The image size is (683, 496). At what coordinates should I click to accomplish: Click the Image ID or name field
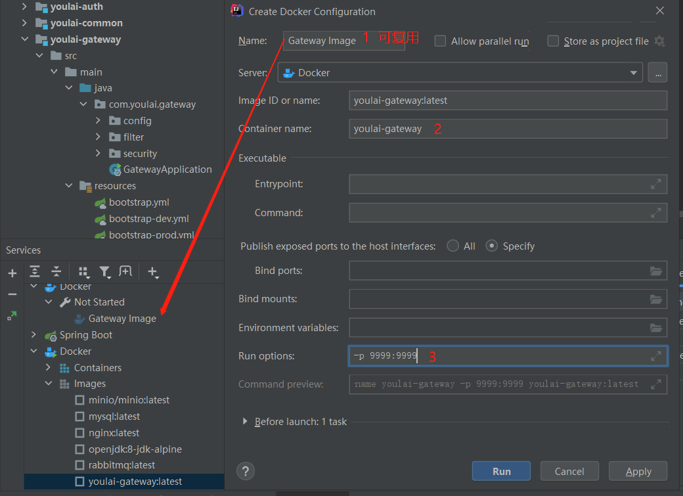508,101
